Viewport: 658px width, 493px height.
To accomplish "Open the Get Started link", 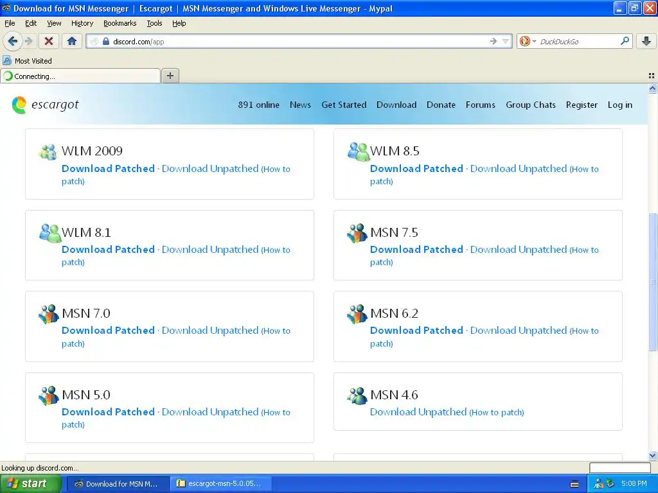I will coord(344,105).
